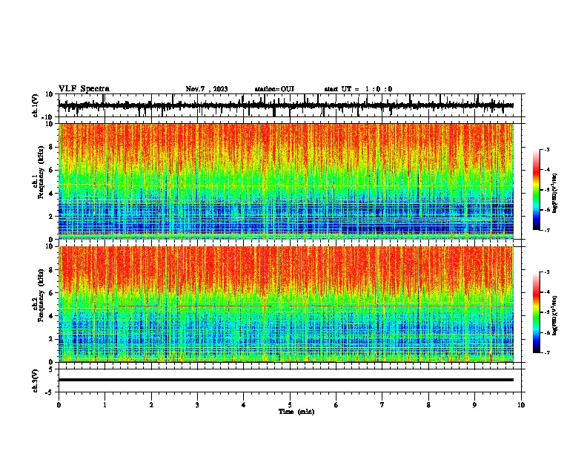Image resolution: width=587 pixels, height=454 pixels.
Task: Click the time axis tick label "3"
Action: point(197,405)
